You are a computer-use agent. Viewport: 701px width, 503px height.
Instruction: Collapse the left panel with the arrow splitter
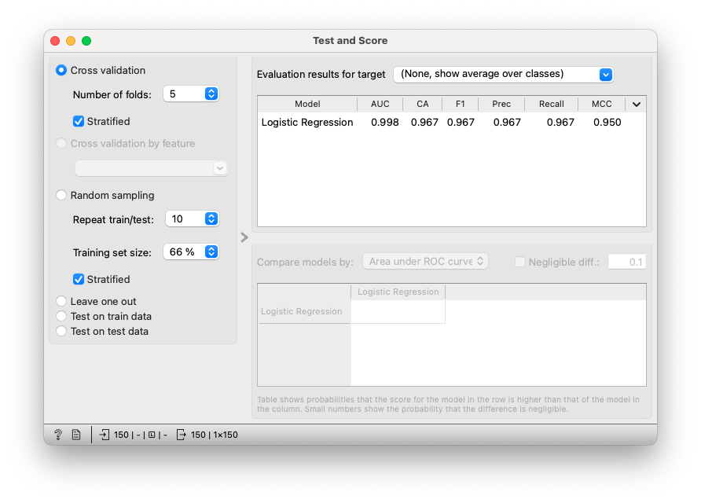[244, 237]
